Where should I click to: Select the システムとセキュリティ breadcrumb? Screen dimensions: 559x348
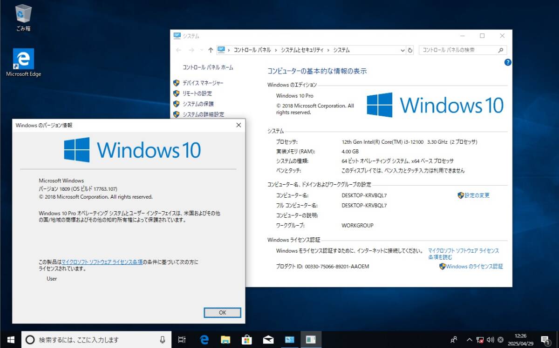click(303, 50)
